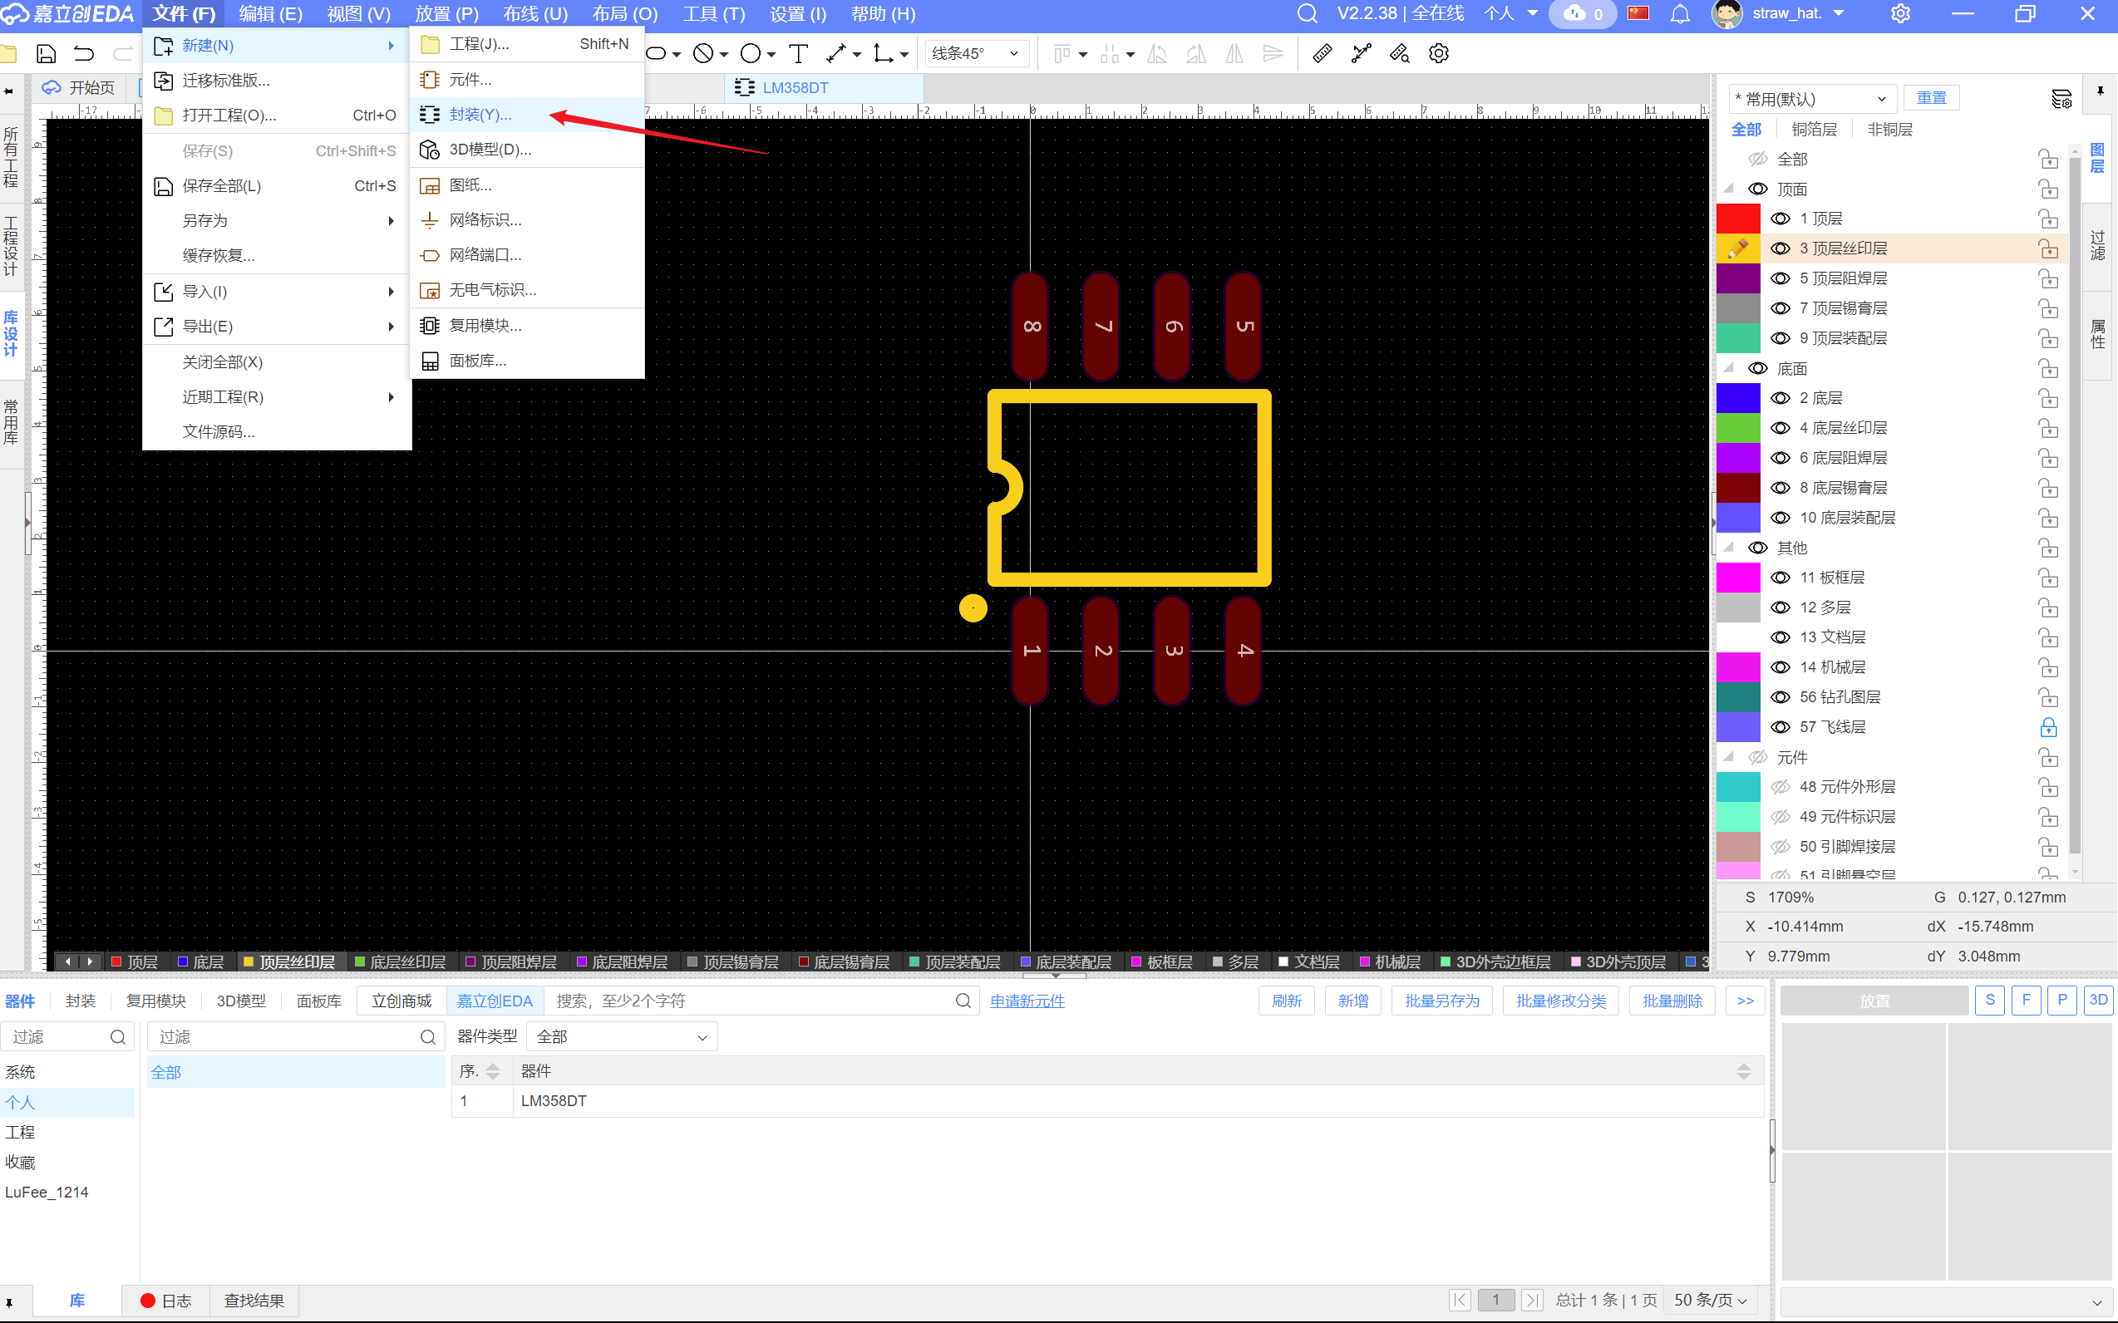Collapse the 顶面 layer group
The image size is (2118, 1323).
[1728, 189]
